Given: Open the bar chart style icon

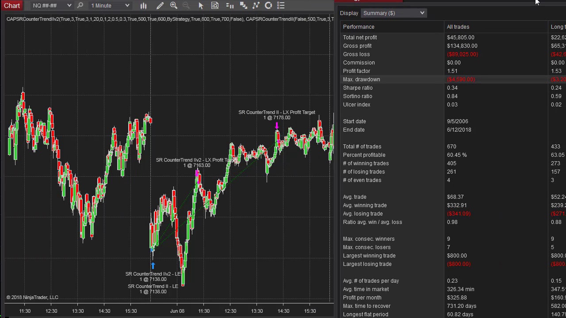Looking at the screenshot, I should point(143,5).
